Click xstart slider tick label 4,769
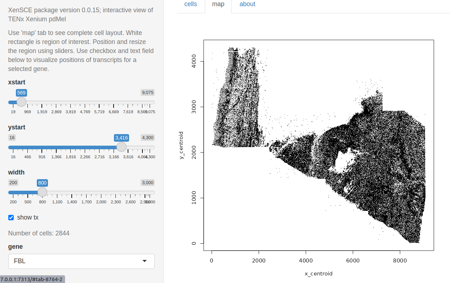 click(85, 112)
